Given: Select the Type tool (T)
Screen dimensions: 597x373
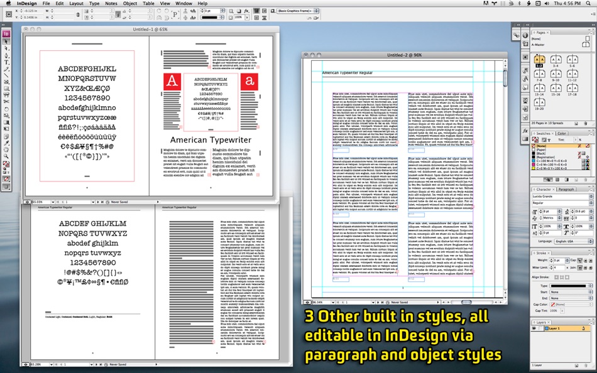Looking at the screenshot, I should [6, 62].
